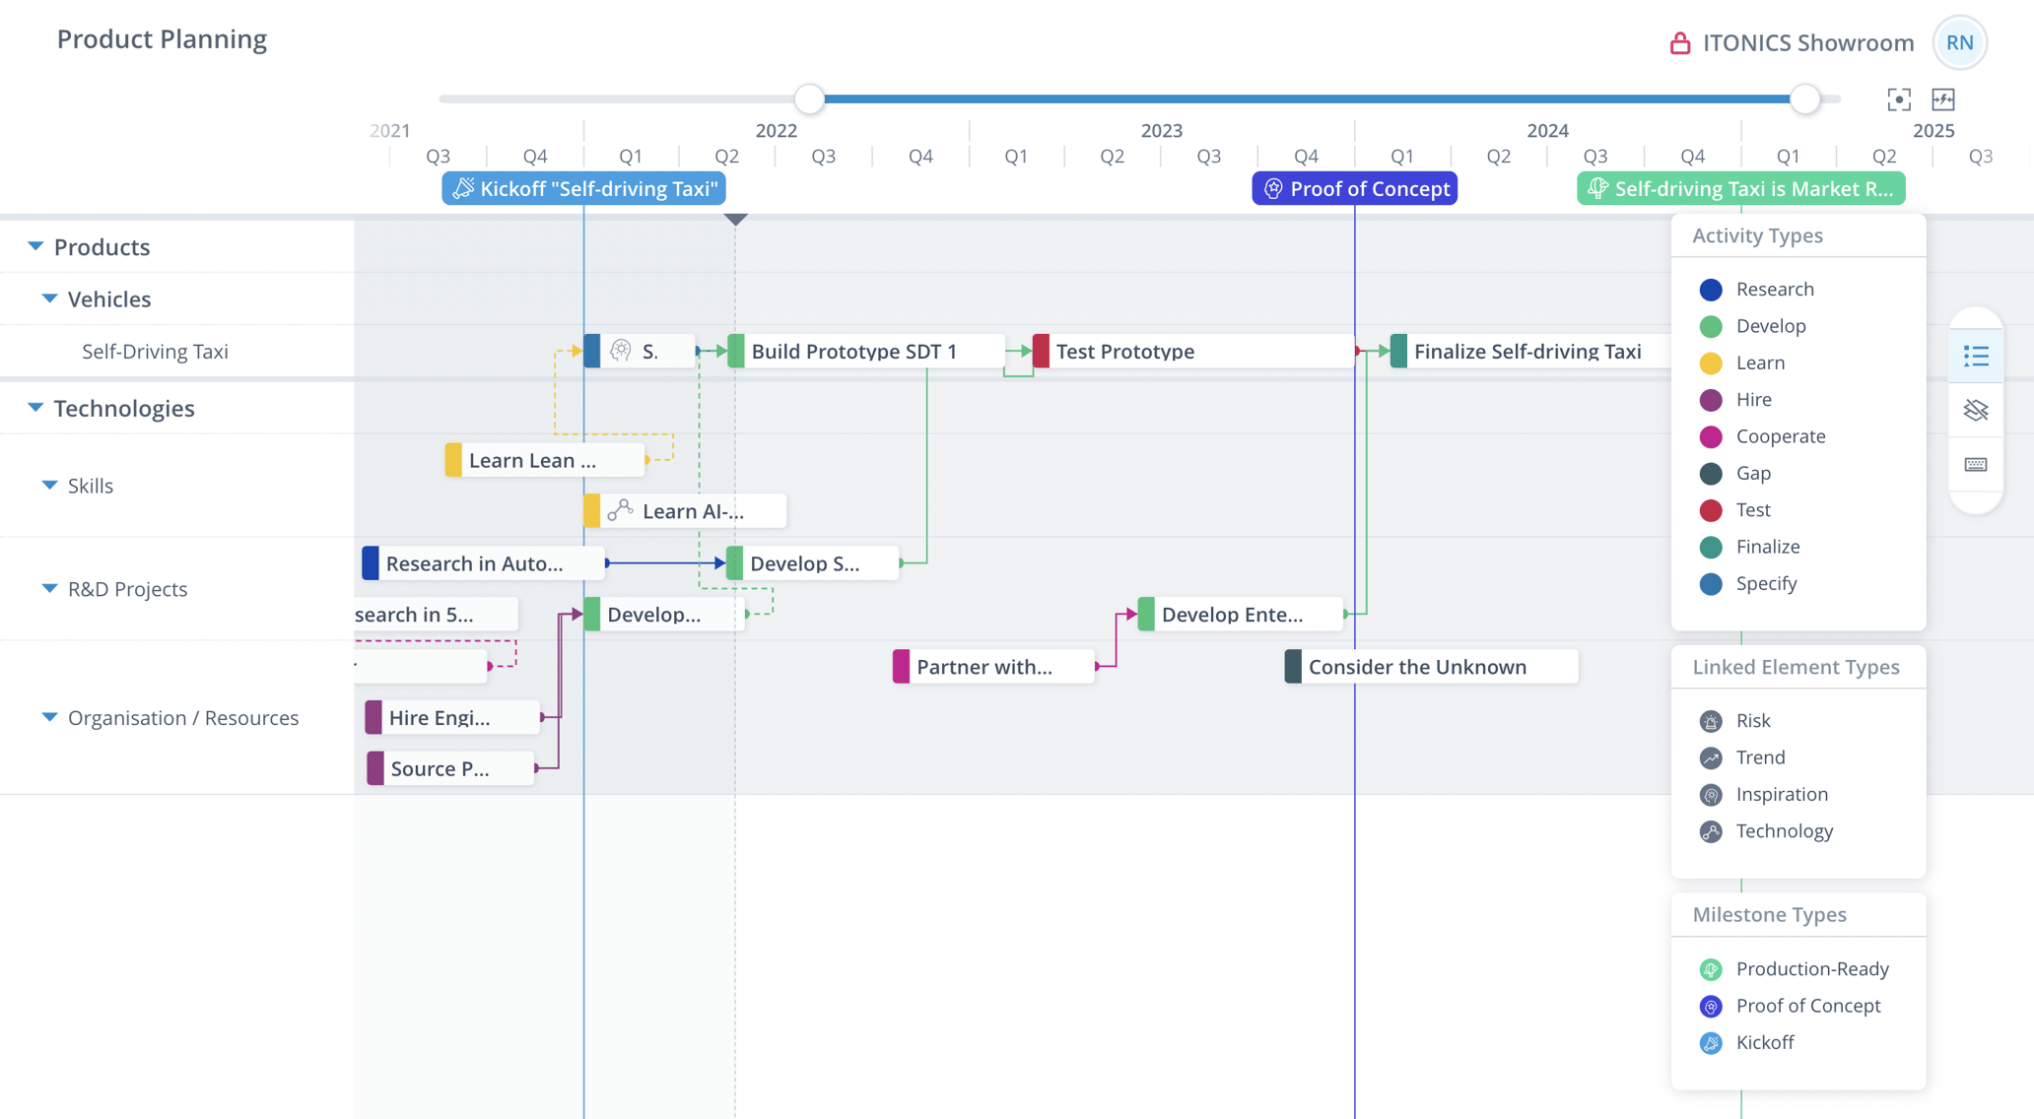Collapse the Technologies section

coord(35,407)
